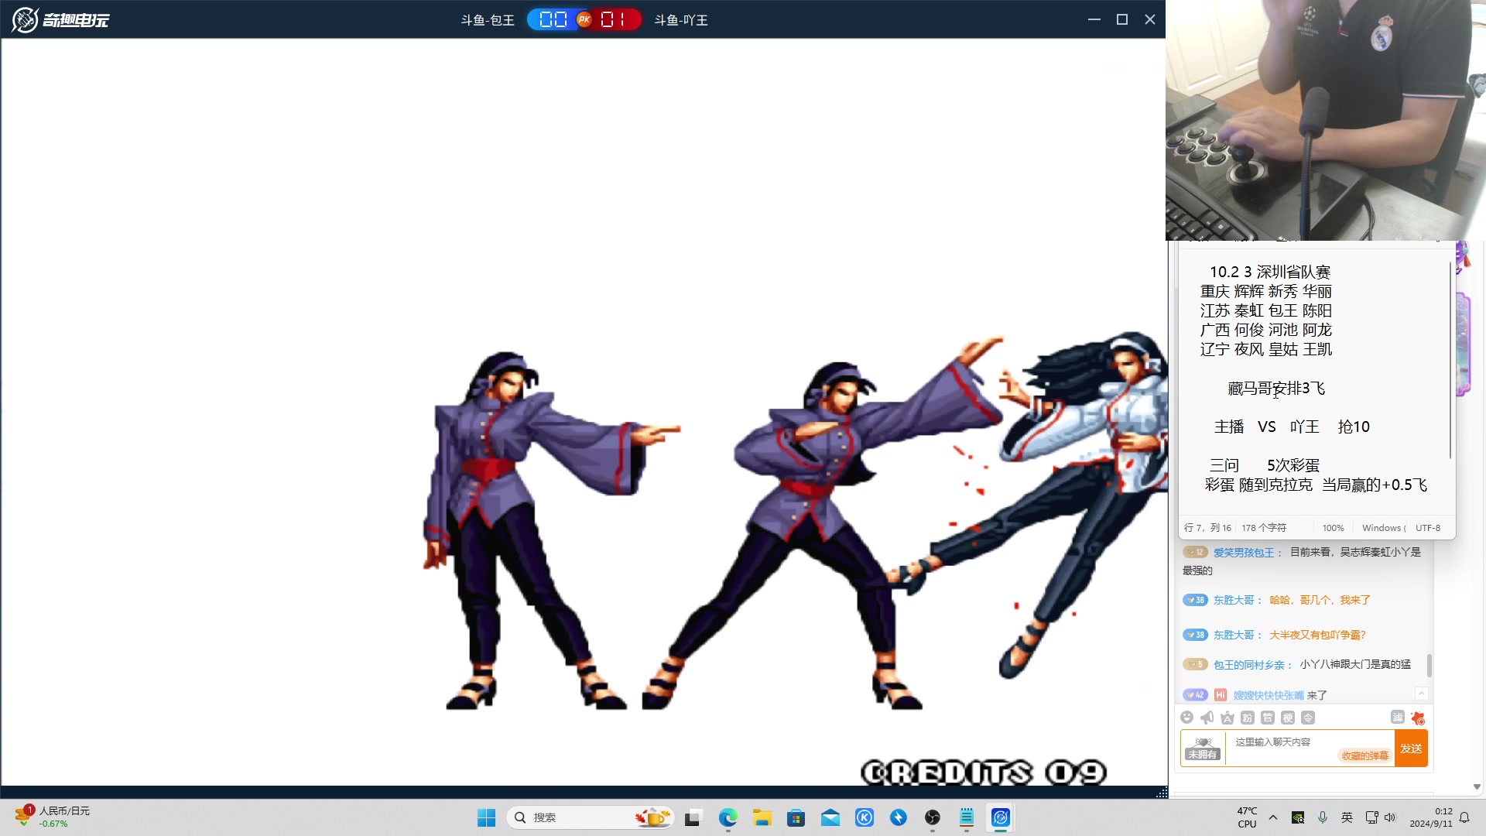The height and width of the screenshot is (836, 1486).
Task: Click notepad zoom level 100% in status bar
Action: (1333, 528)
